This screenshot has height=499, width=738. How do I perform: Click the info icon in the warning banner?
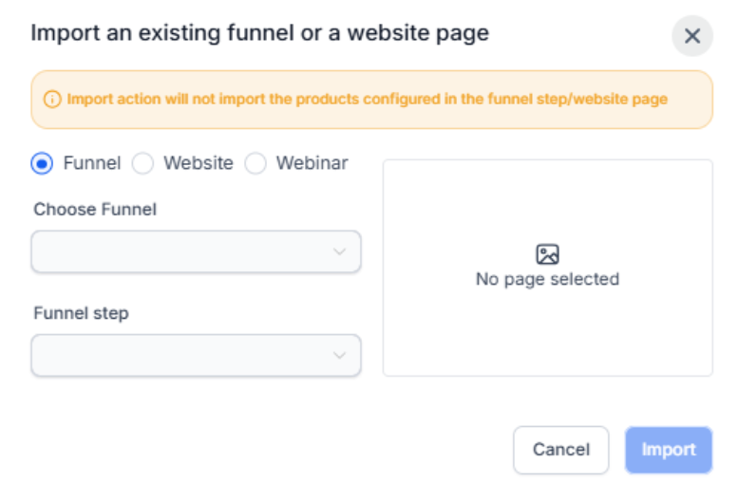coord(52,99)
